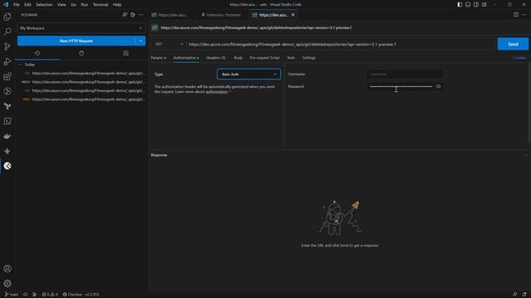Open the Source Control view

tap(7, 46)
